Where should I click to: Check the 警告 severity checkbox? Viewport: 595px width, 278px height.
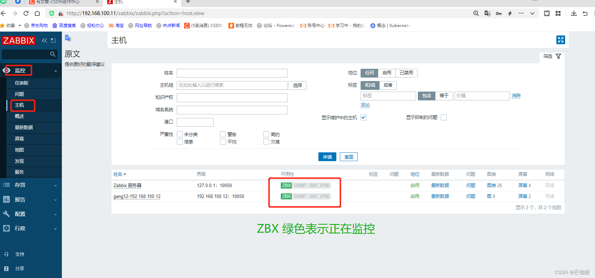click(223, 134)
